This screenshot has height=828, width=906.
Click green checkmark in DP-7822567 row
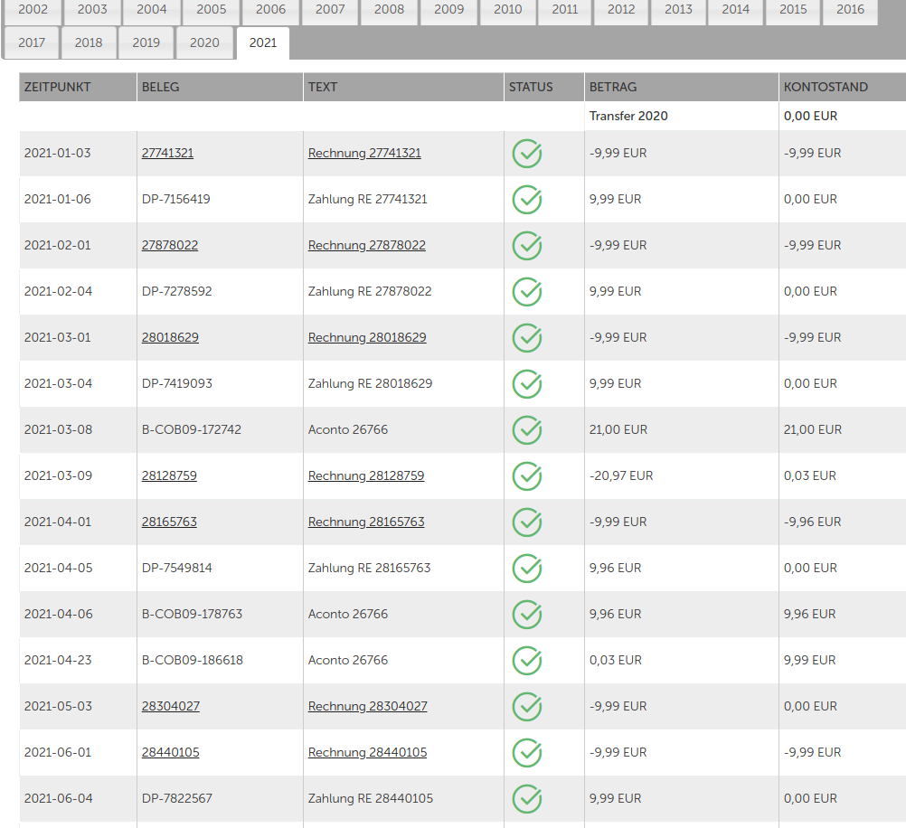tap(527, 799)
